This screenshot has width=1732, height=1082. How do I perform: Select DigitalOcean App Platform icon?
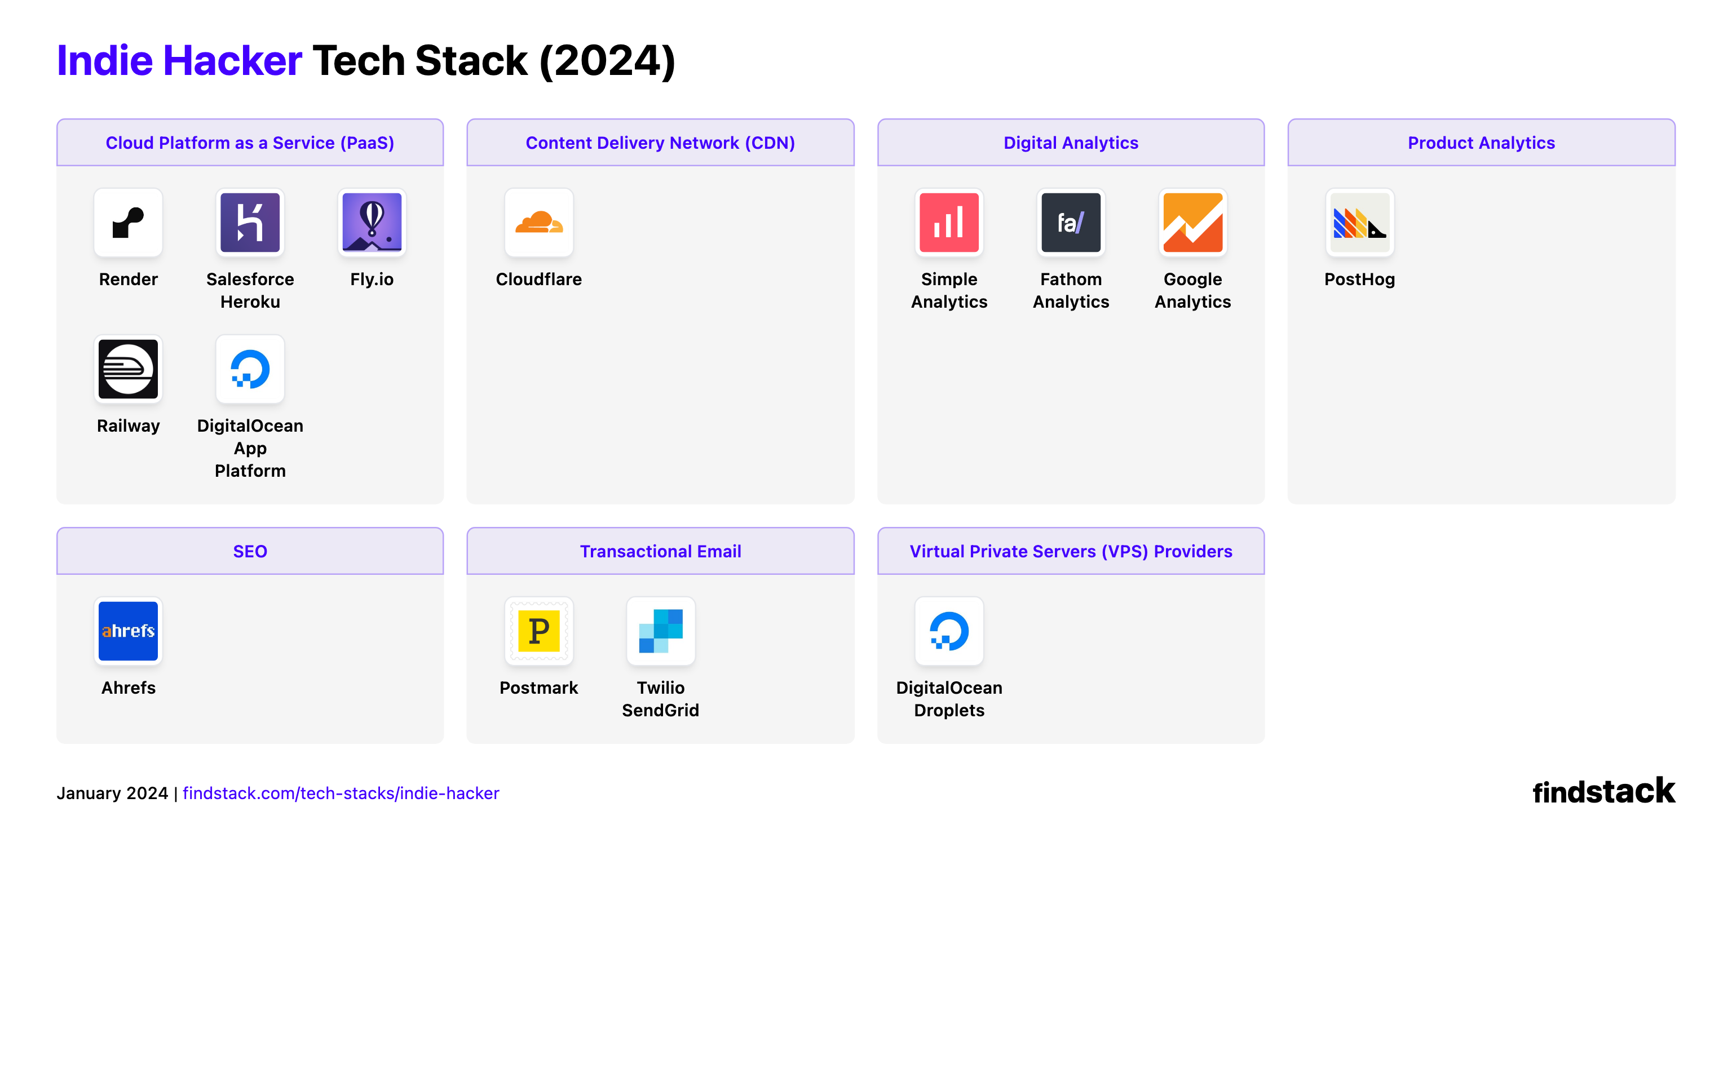[x=250, y=369]
